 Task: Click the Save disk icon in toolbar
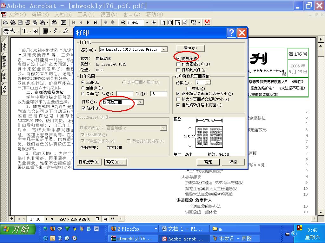[20, 22]
